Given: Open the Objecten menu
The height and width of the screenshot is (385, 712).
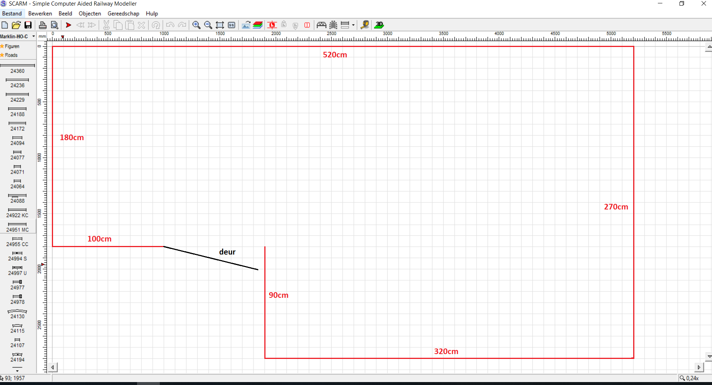Looking at the screenshot, I should click(x=90, y=13).
